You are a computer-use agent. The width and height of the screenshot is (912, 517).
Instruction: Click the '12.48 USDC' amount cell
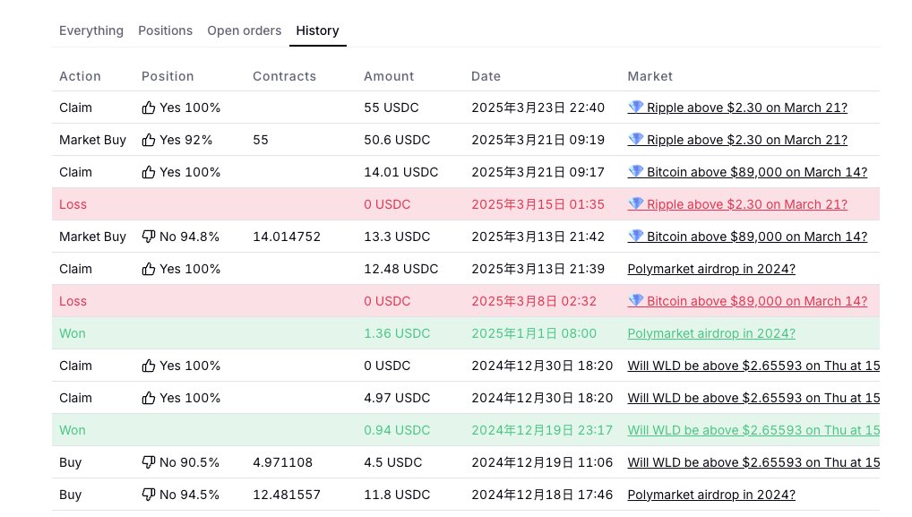point(401,269)
